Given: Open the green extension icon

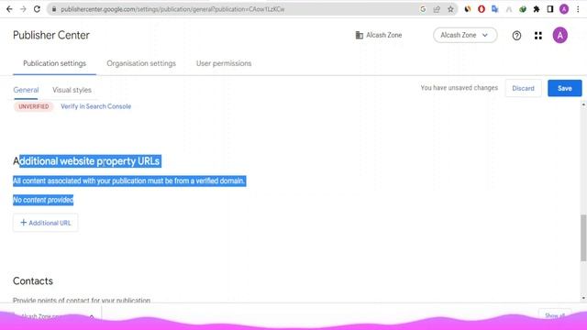Looking at the screenshot, I should pyautogui.click(x=523, y=9).
